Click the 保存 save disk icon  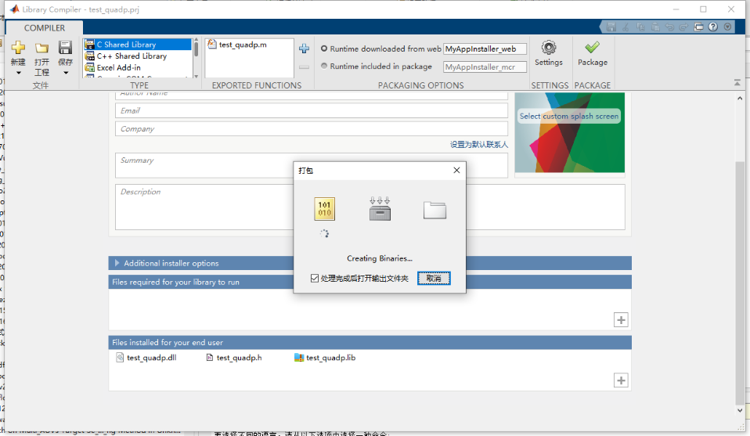(x=66, y=48)
